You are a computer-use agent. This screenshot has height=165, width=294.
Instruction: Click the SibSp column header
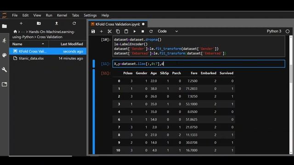[x=164, y=73]
